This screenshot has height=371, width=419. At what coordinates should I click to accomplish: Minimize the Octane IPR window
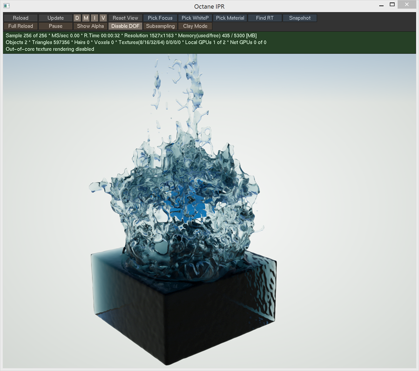click(381, 5)
